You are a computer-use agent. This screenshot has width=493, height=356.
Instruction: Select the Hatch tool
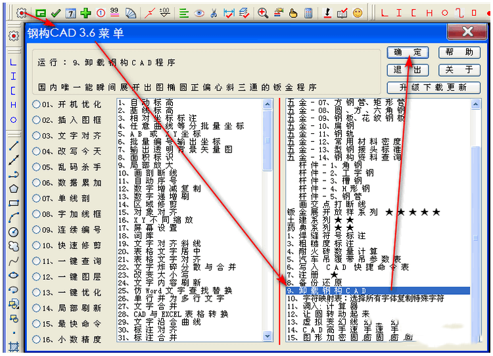click(14, 347)
